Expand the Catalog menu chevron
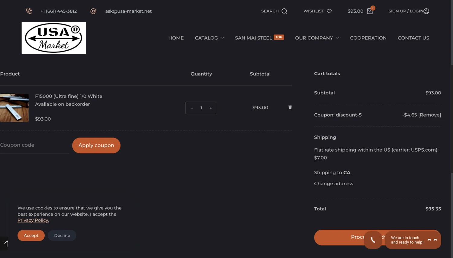Screen dimensions: 453x258 (x=223, y=38)
